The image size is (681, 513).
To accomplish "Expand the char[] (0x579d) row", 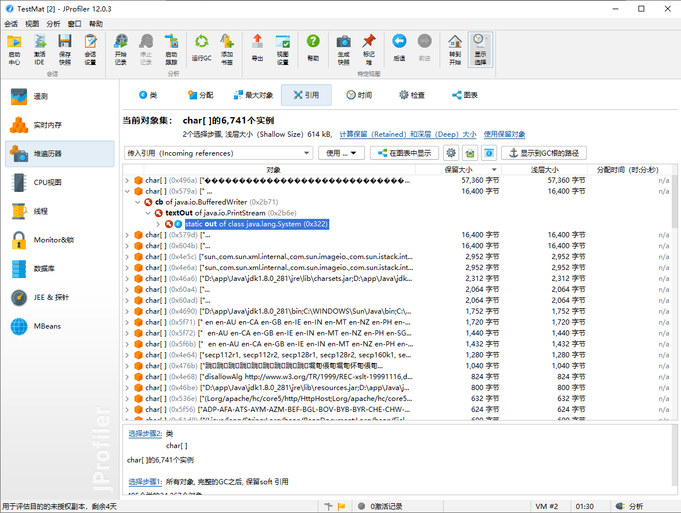I will pyautogui.click(x=127, y=235).
